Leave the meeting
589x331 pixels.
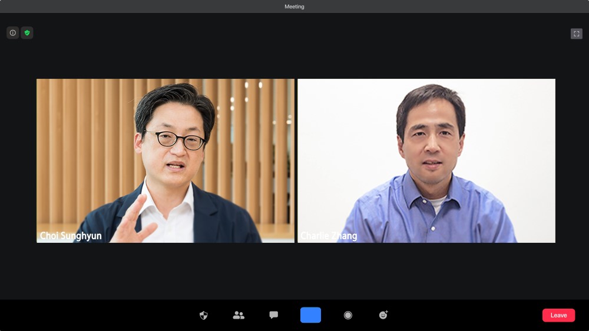click(x=558, y=315)
